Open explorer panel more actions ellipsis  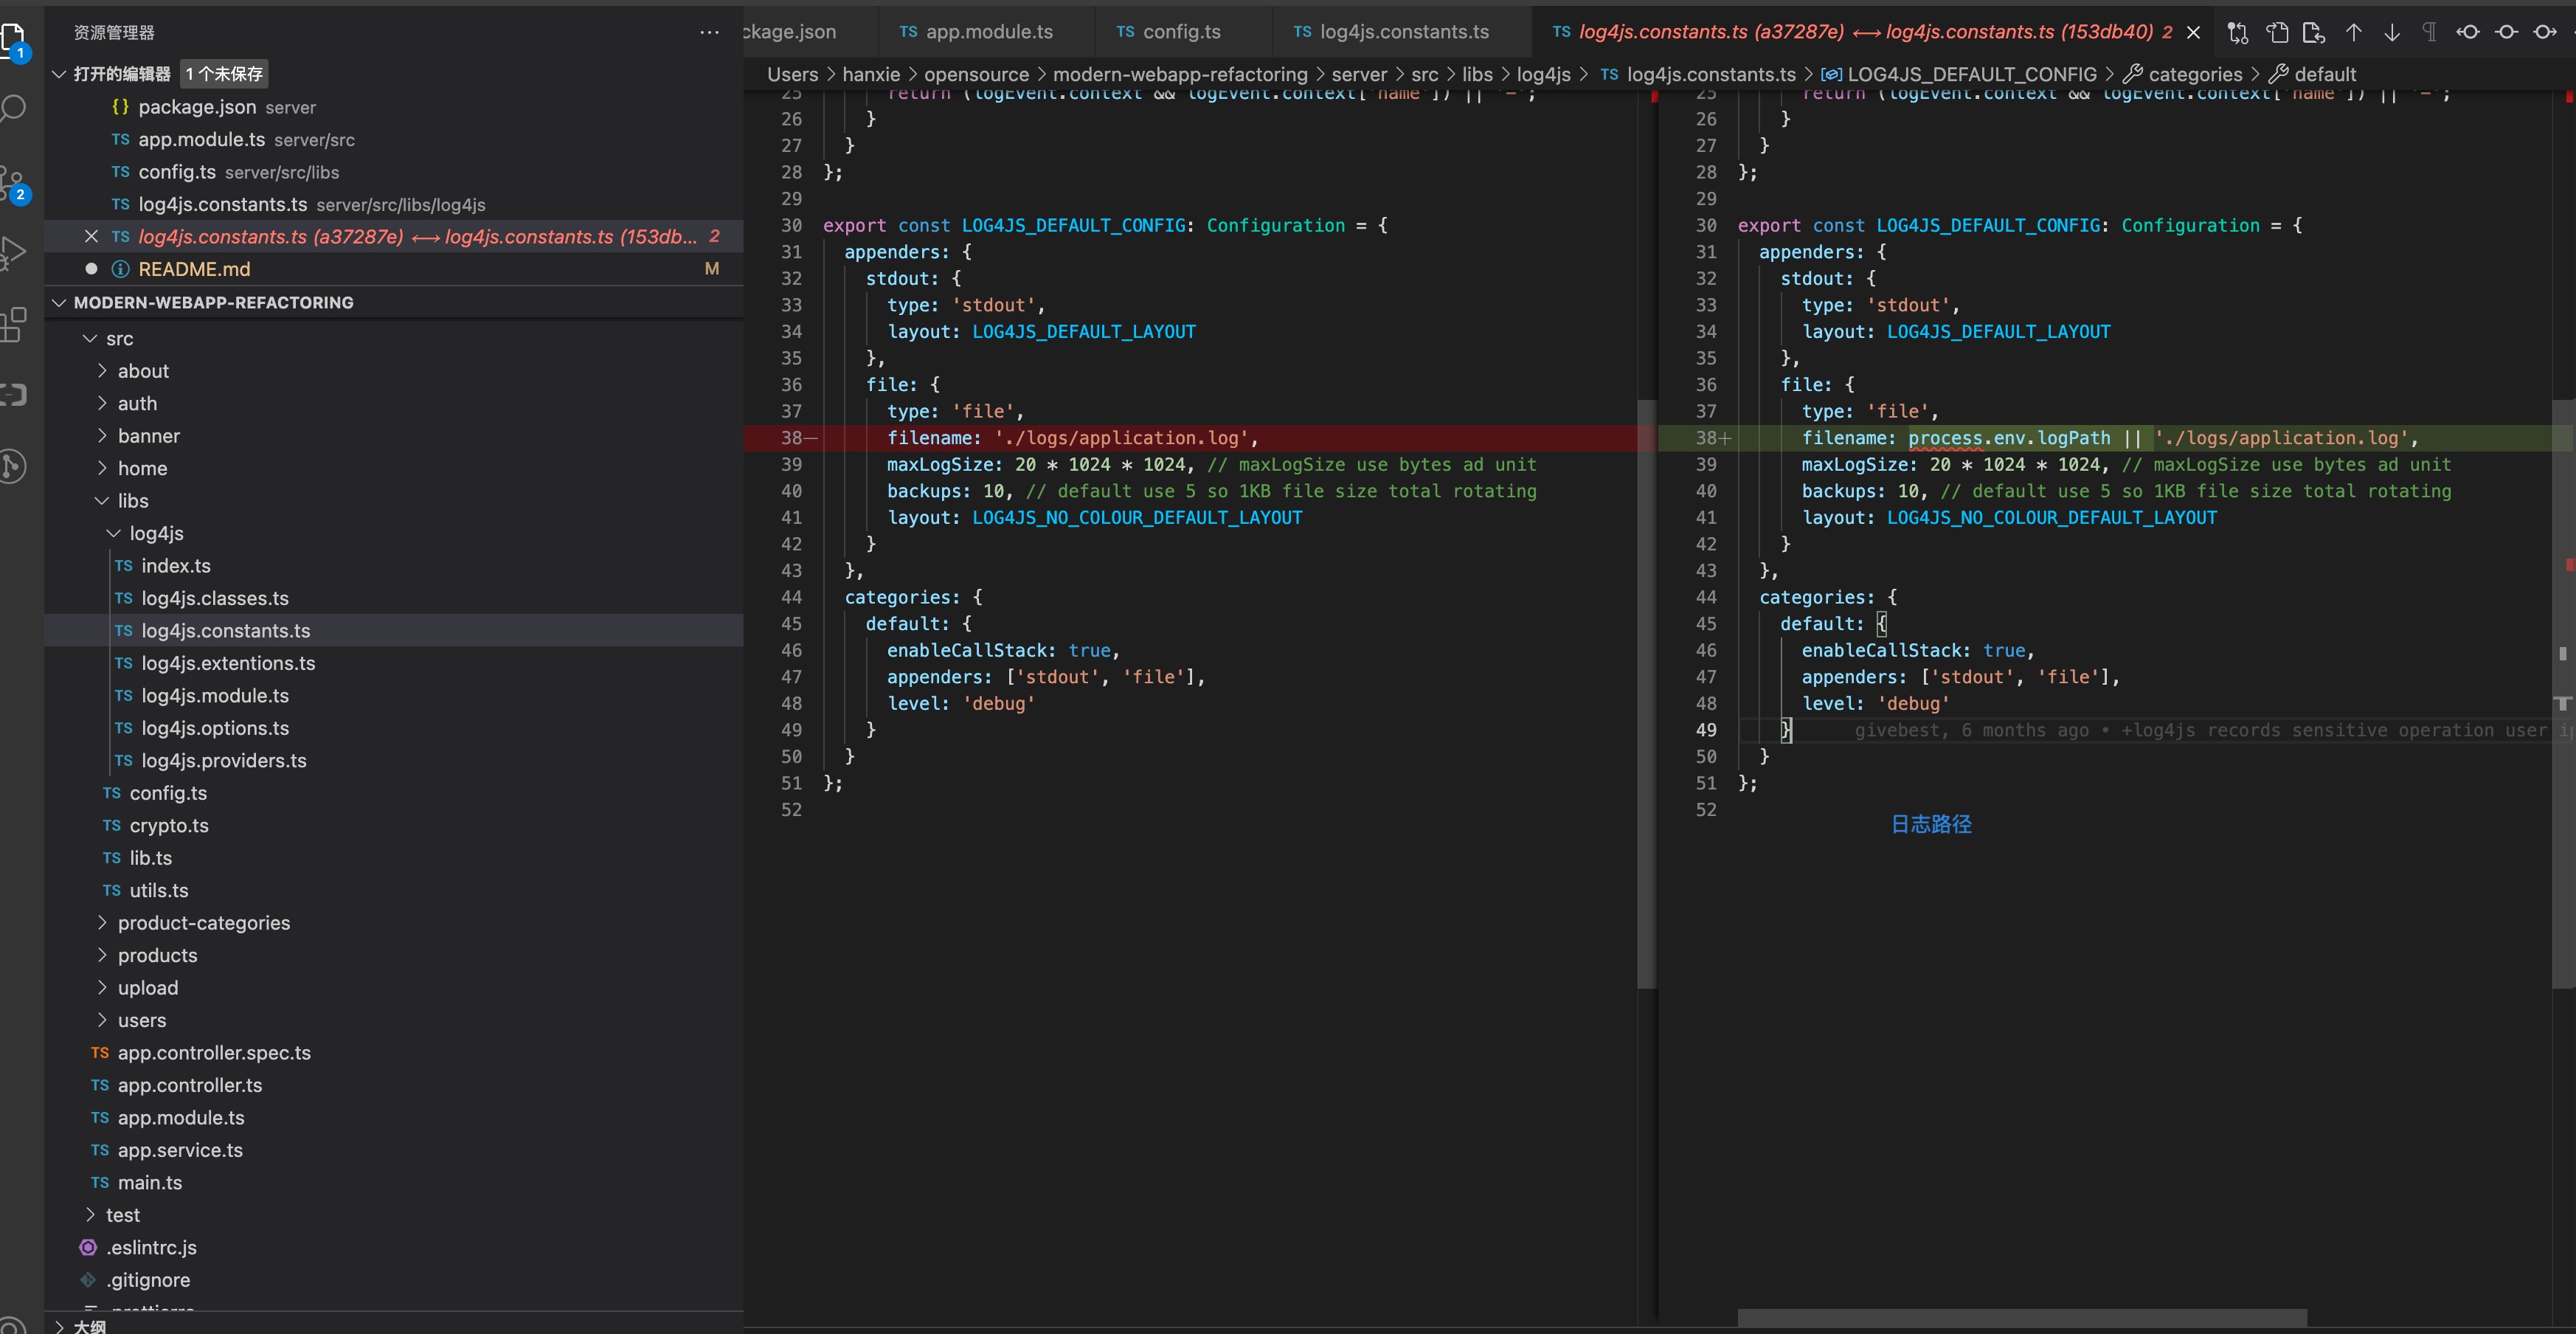tap(709, 33)
